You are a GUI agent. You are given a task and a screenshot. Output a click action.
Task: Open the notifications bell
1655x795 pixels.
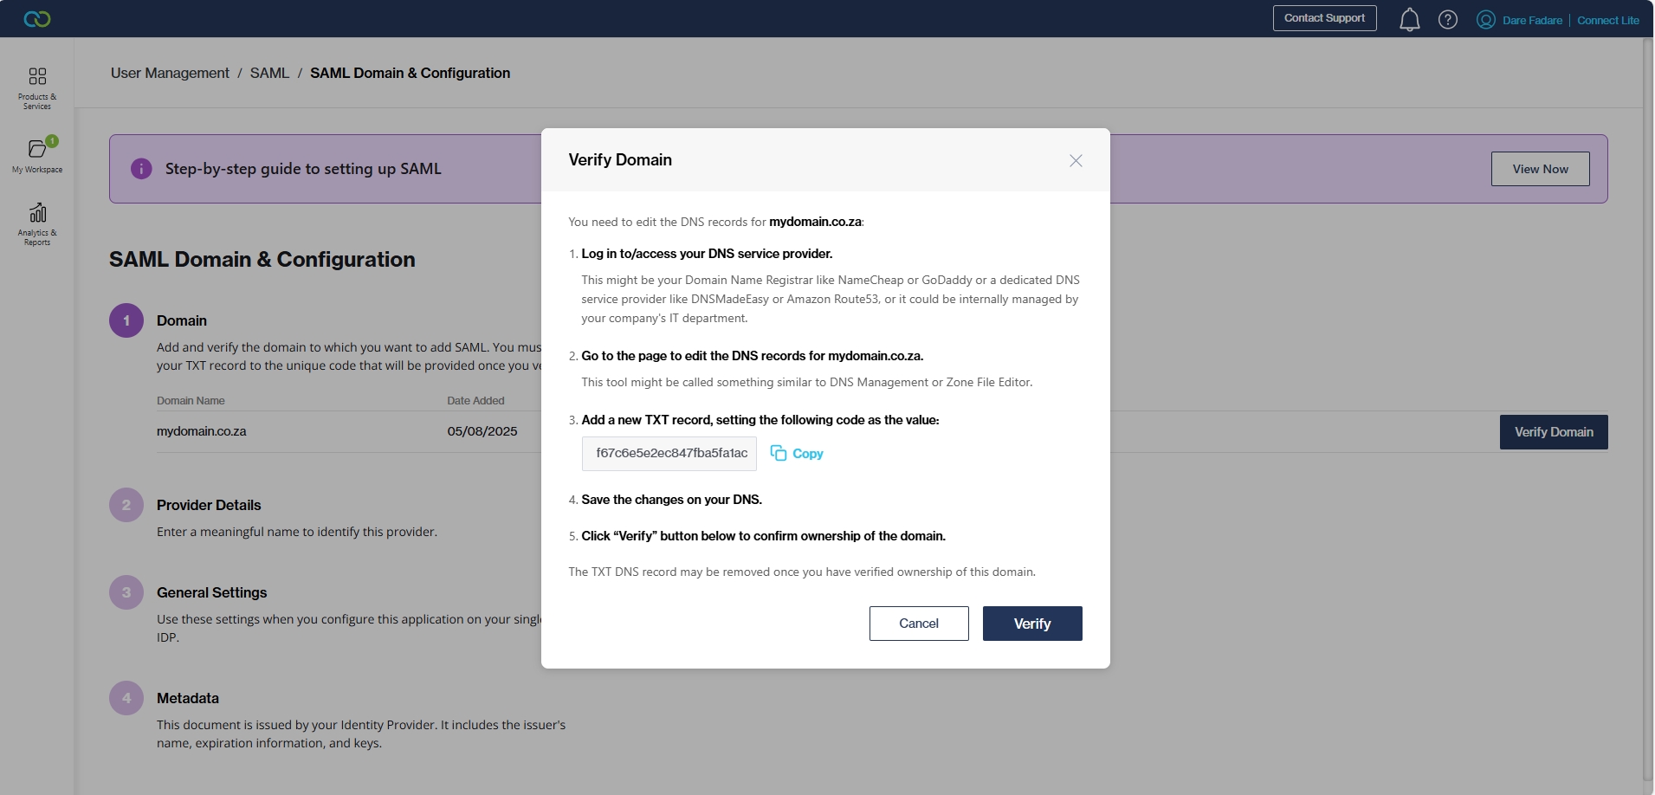point(1409,19)
